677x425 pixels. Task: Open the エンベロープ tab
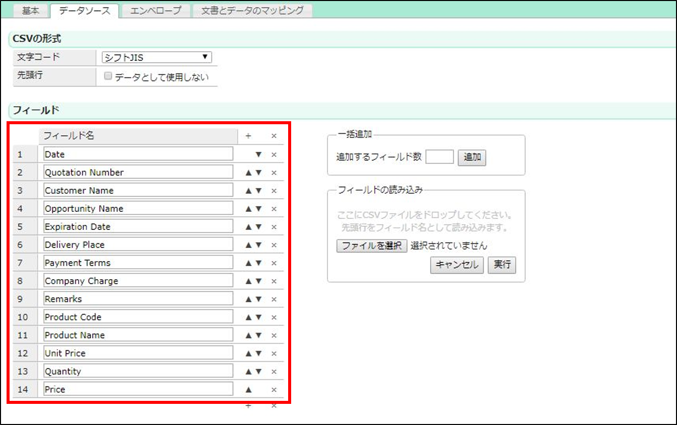(x=156, y=11)
